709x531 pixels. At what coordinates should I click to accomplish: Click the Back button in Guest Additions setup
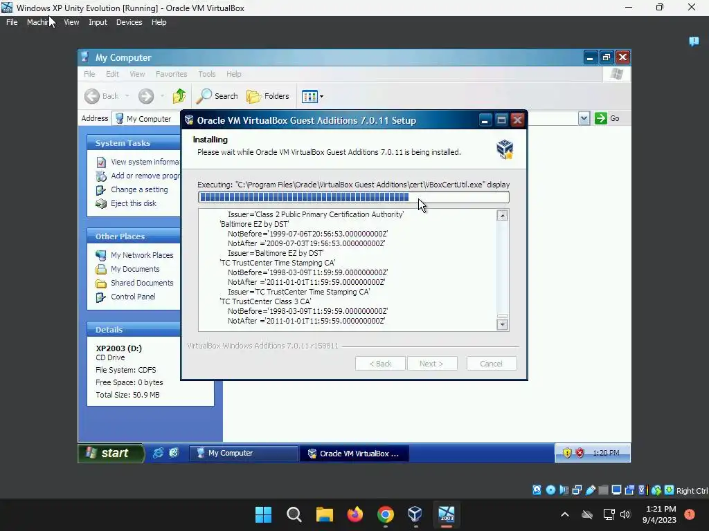pyautogui.click(x=380, y=364)
